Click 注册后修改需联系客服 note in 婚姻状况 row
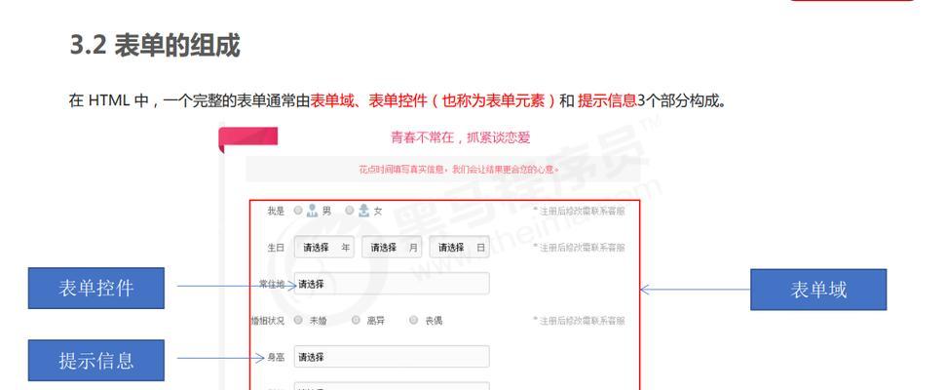947x390 pixels. 579,321
